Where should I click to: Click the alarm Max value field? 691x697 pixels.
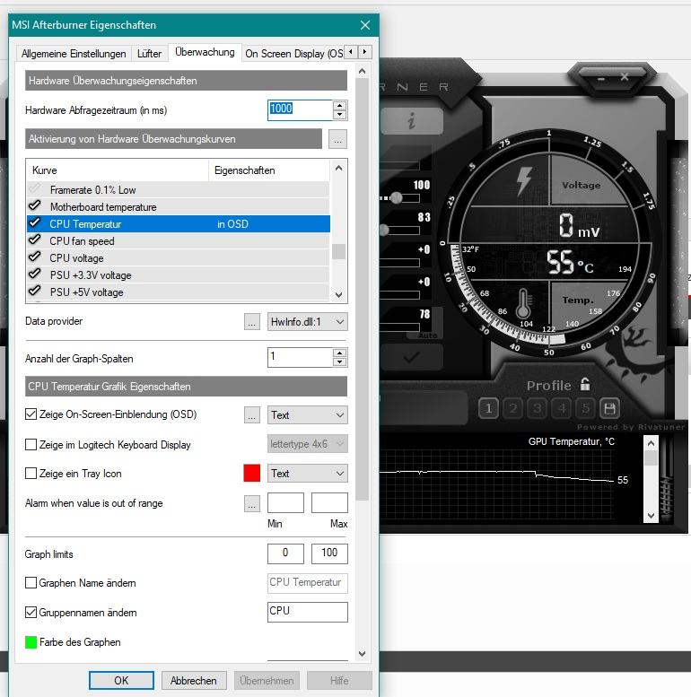(329, 502)
